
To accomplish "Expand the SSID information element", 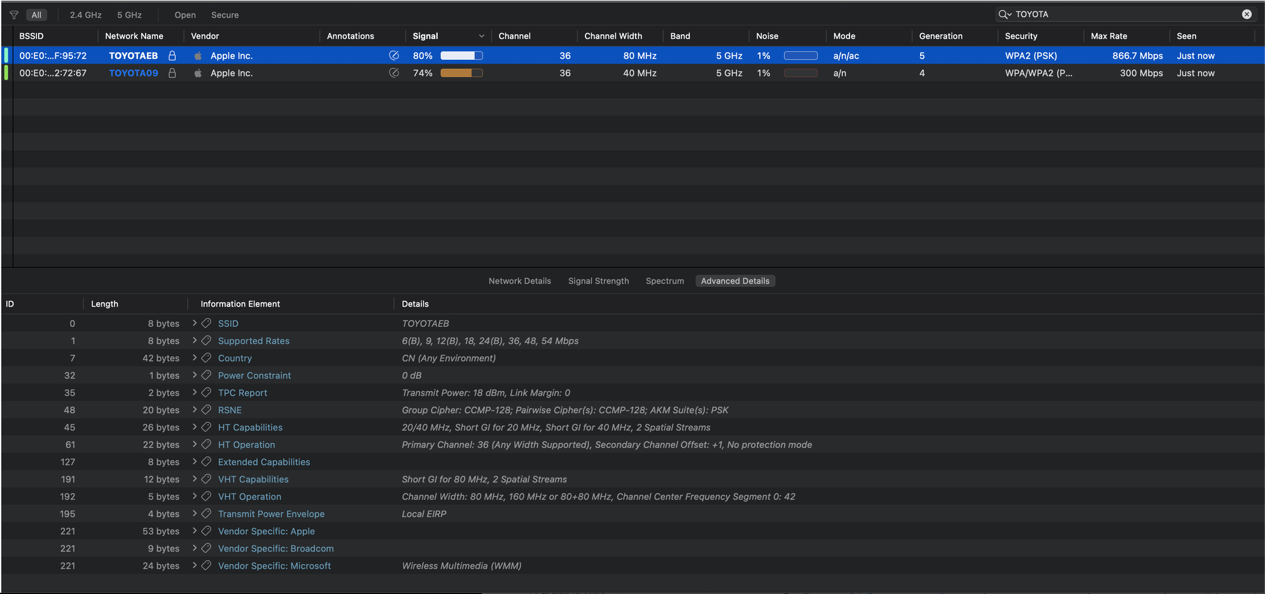I will tap(195, 323).
